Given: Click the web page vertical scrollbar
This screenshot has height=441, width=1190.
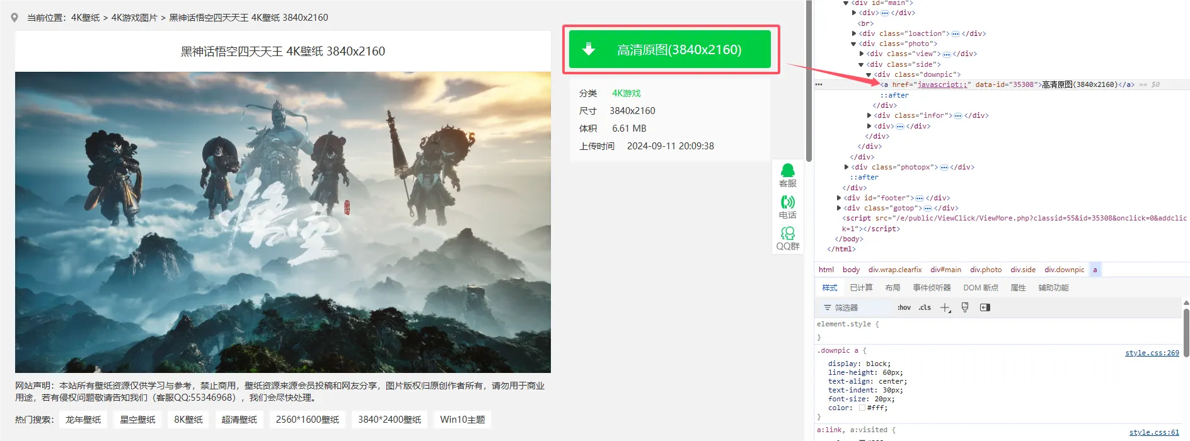Looking at the screenshot, I should [x=809, y=81].
